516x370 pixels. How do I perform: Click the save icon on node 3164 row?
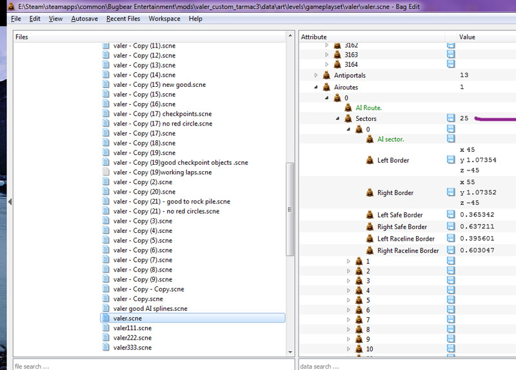[x=451, y=64]
